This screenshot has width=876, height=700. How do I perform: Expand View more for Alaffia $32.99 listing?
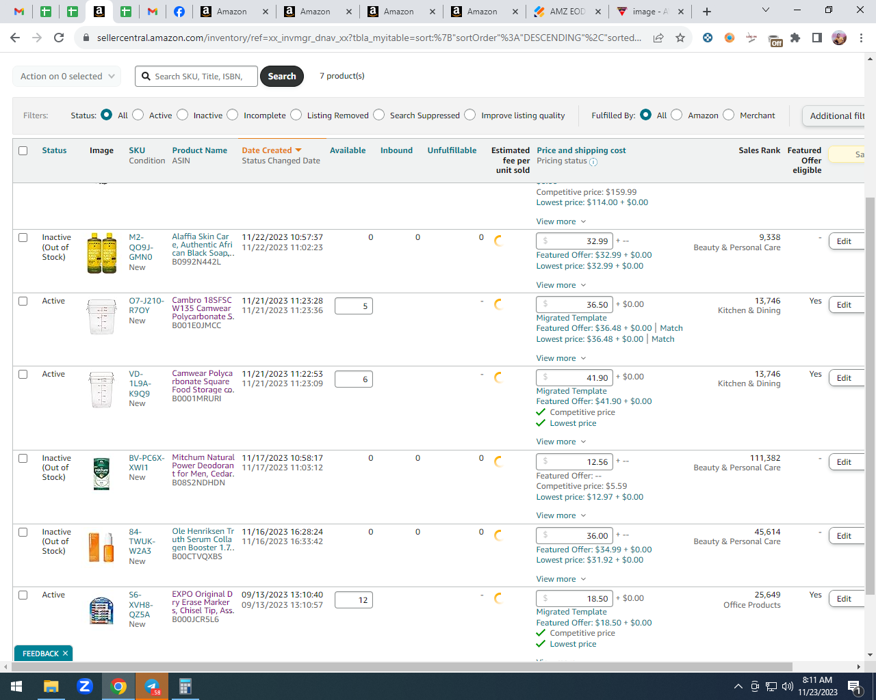tap(561, 285)
